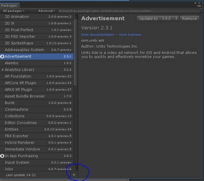Click download icon beside Advertisement package
This screenshot has height=181, width=204.
click(2, 57)
